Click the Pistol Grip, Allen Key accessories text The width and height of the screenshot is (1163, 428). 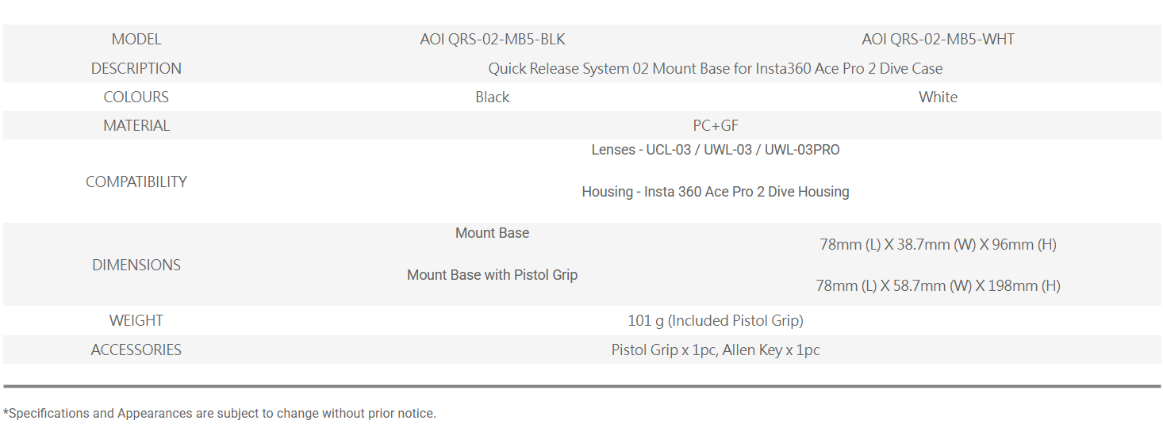716,350
